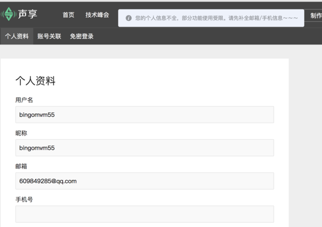
Task: Focus the 昵称 input field
Action: pyautogui.click(x=144, y=148)
